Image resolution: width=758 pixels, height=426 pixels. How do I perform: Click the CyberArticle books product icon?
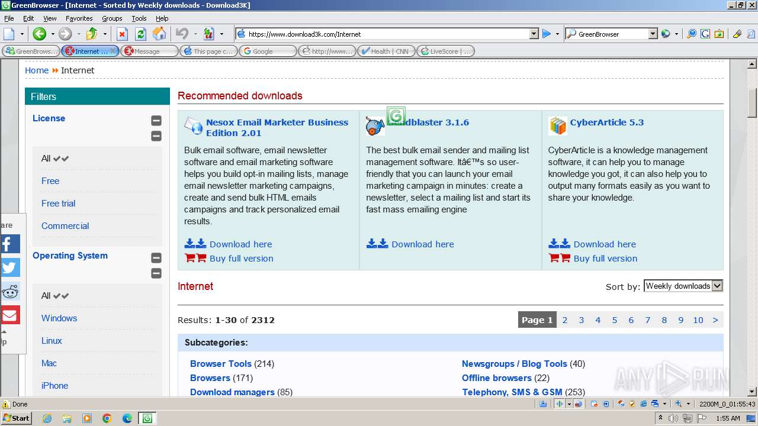pos(557,126)
